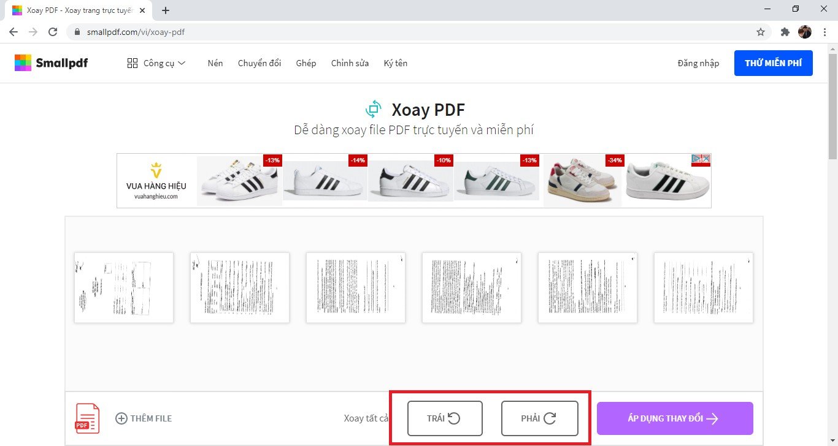The width and height of the screenshot is (838, 446).
Task: Close the shoe advertisement banner
Action: pos(706,159)
